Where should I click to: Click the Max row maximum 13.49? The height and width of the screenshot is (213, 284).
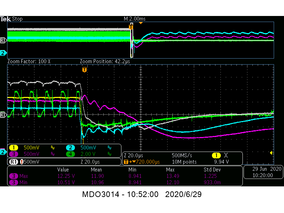coord(173,176)
